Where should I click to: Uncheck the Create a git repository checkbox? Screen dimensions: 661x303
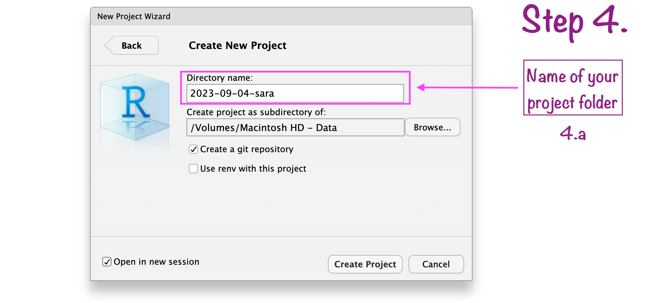(193, 149)
